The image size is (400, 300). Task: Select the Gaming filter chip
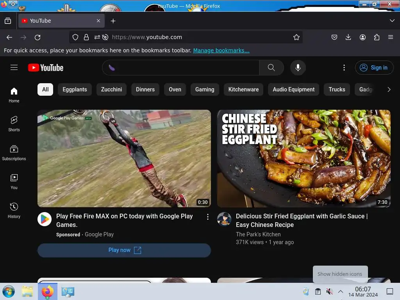point(205,89)
